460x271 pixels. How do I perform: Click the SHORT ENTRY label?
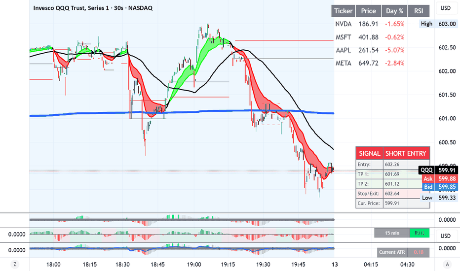pos(406,154)
